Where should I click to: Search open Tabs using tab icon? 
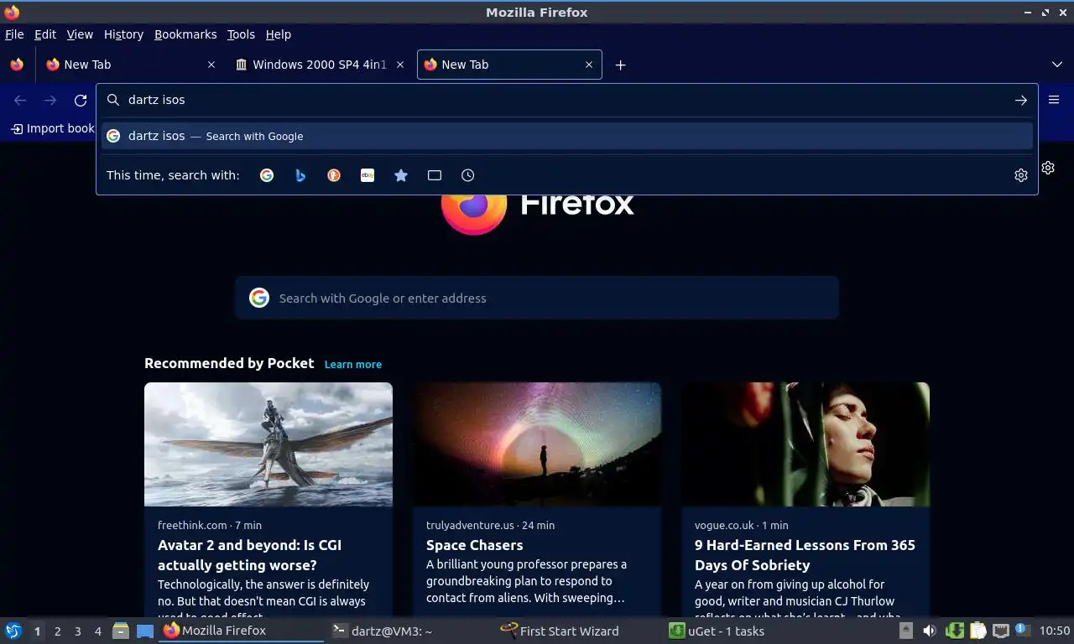435,175
